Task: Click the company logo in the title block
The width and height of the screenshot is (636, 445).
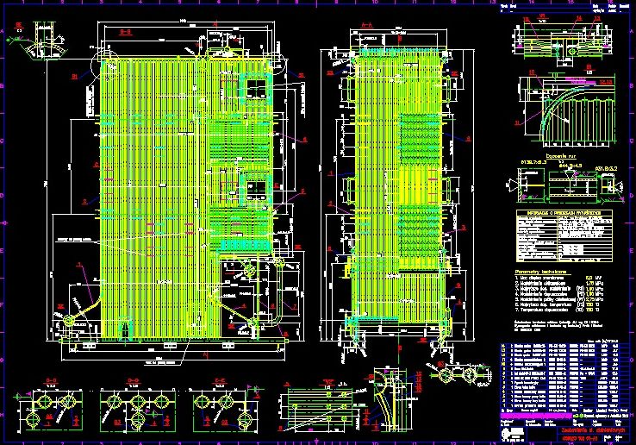Action: 512,433
